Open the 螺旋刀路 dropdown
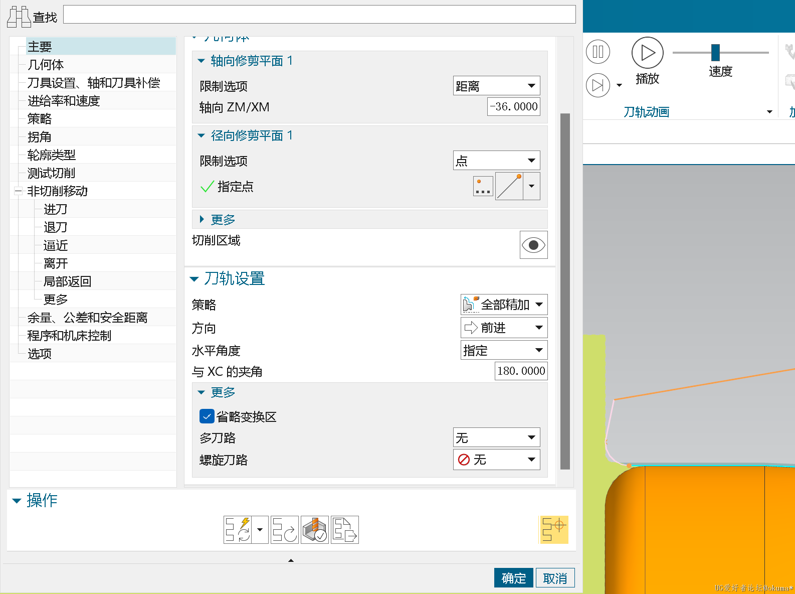This screenshot has width=795, height=594. click(x=497, y=460)
